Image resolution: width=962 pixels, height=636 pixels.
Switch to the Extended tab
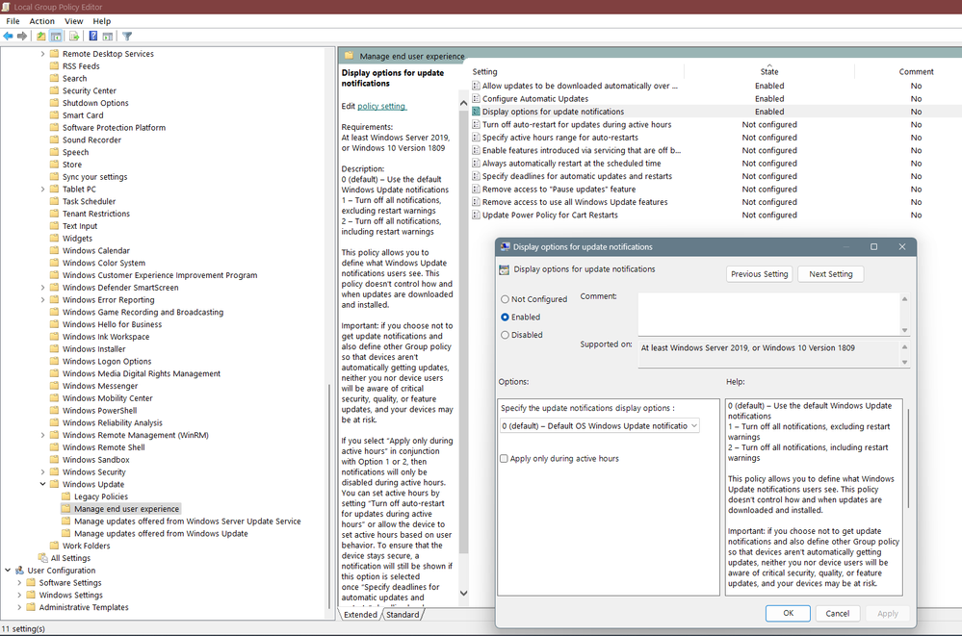(x=361, y=615)
